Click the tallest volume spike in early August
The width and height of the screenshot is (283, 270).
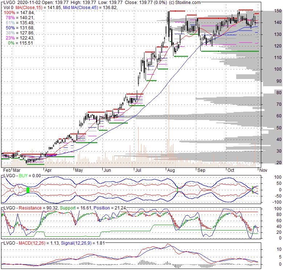169,126
